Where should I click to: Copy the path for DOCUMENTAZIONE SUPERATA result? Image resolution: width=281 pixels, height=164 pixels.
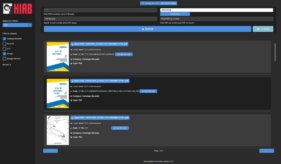tap(124, 54)
